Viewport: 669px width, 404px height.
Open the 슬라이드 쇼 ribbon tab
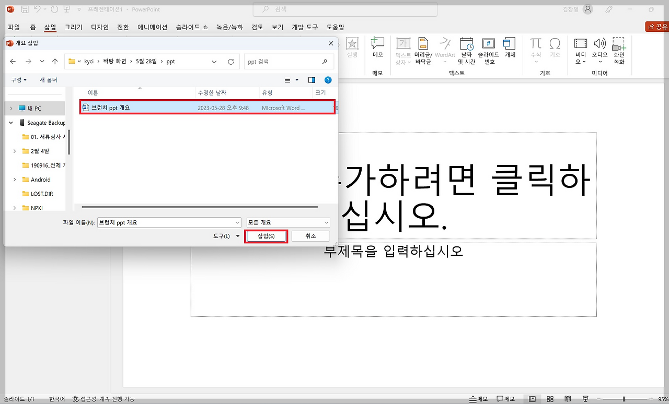click(x=192, y=27)
